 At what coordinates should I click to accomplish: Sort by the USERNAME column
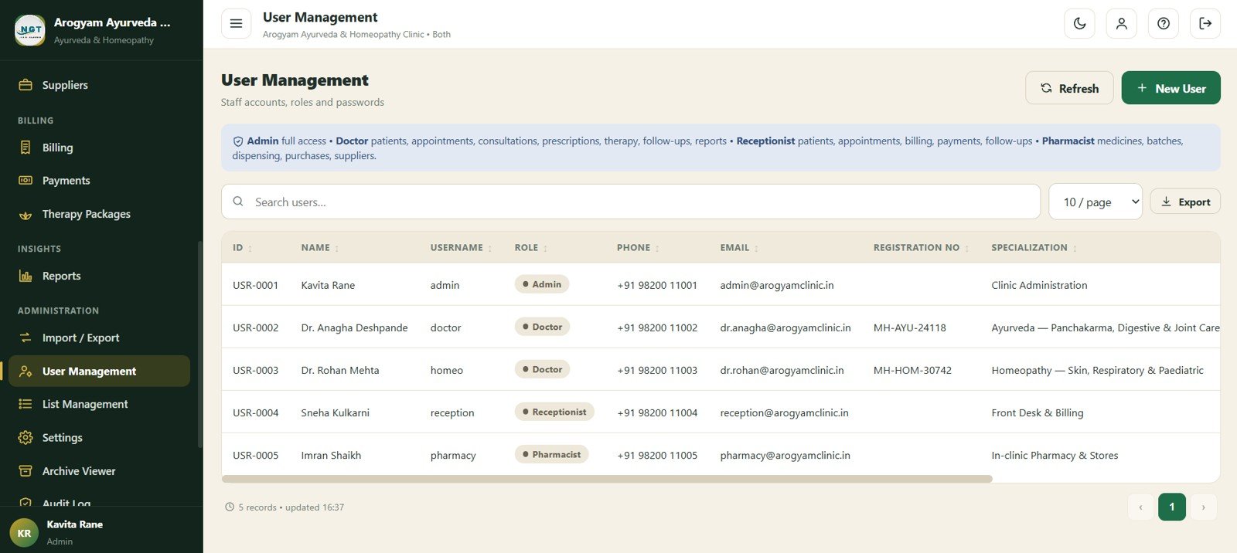tap(461, 248)
